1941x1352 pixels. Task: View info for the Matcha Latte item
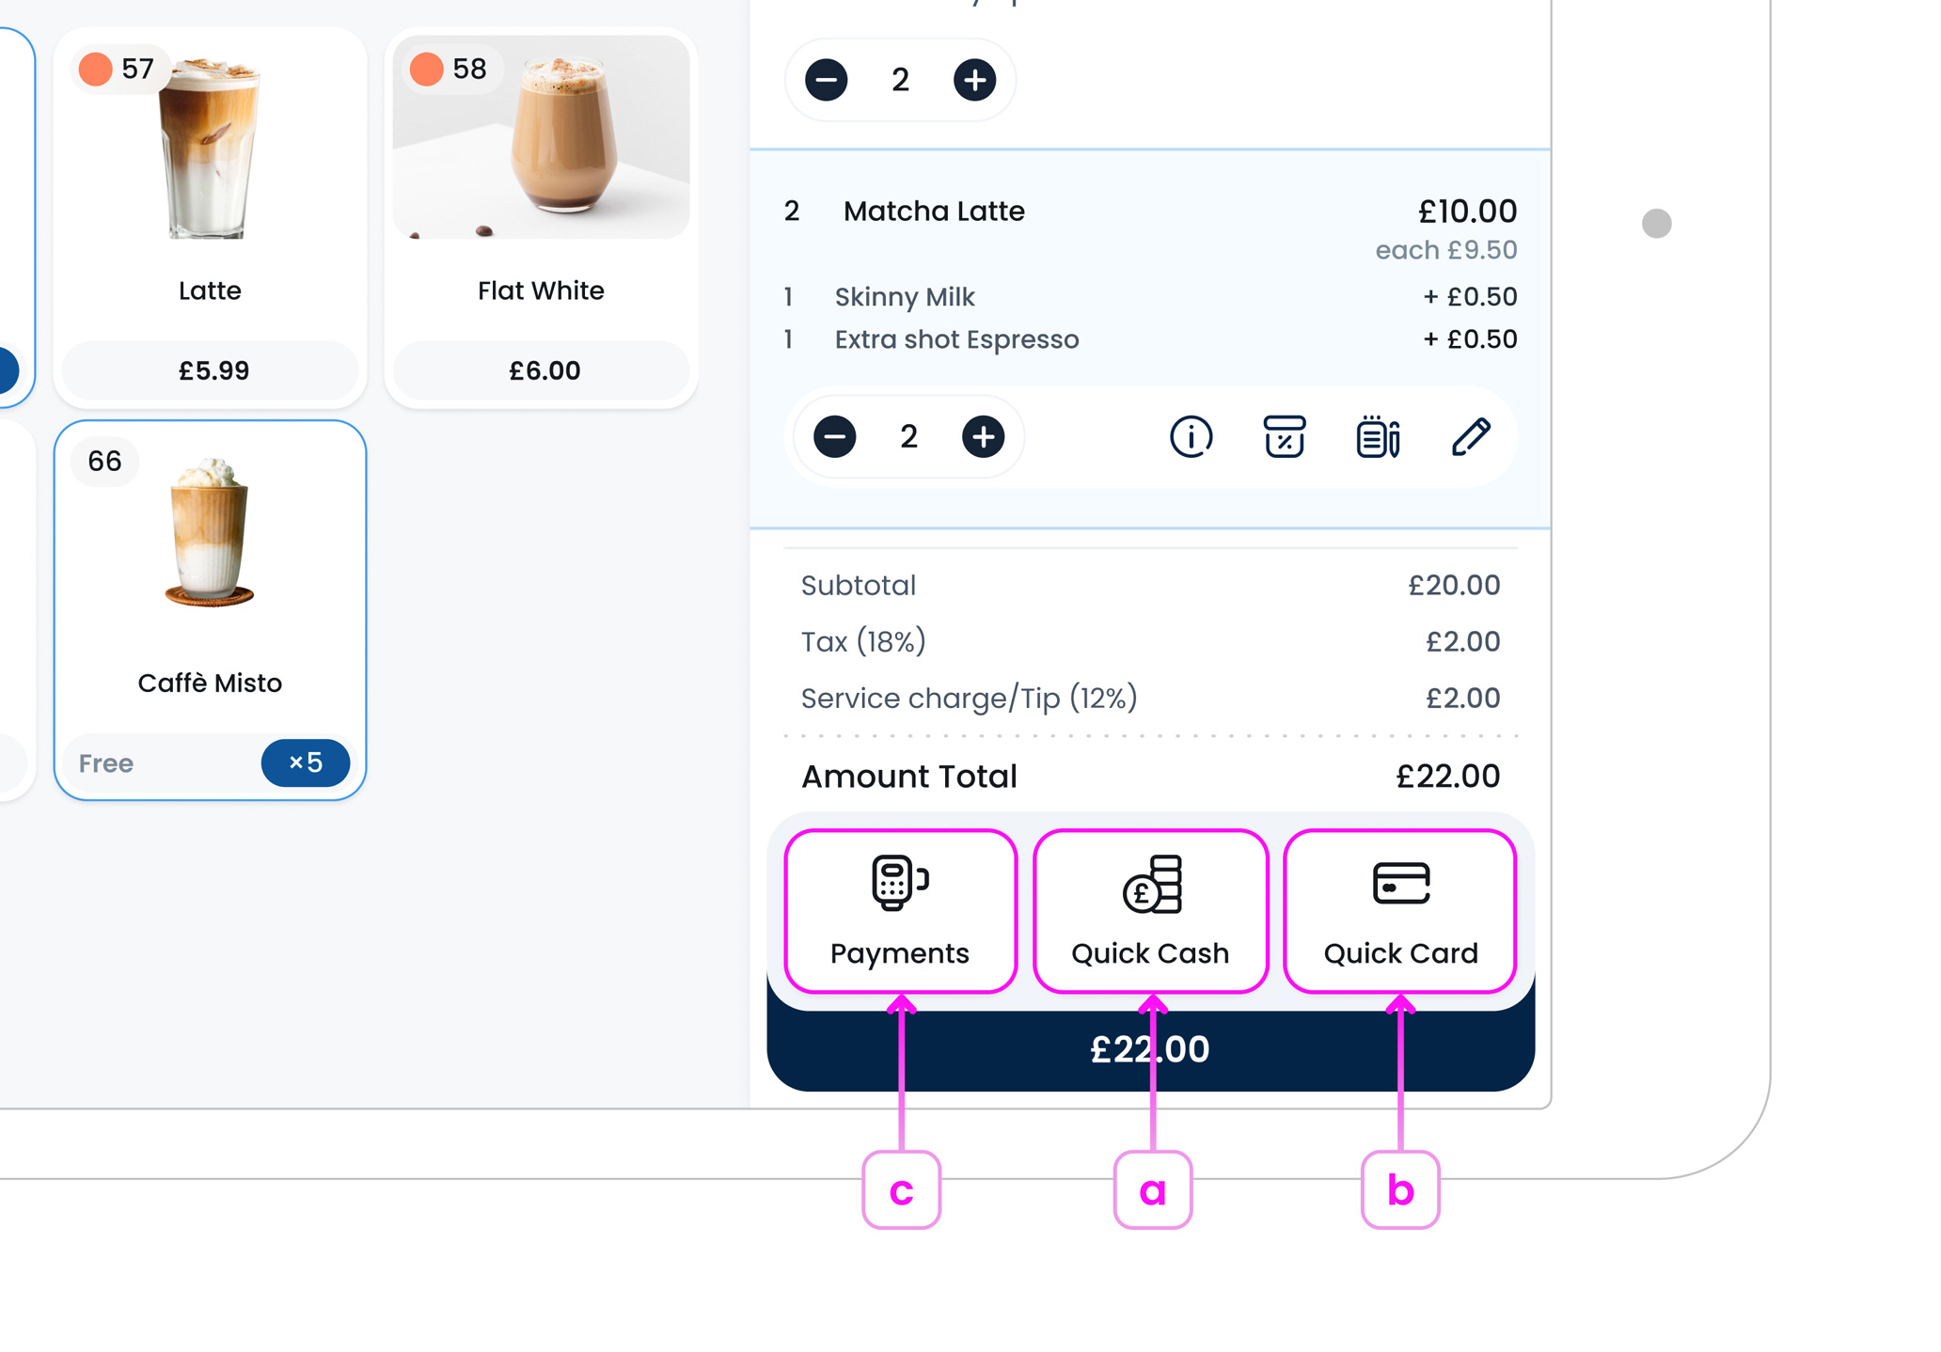[x=1191, y=436]
